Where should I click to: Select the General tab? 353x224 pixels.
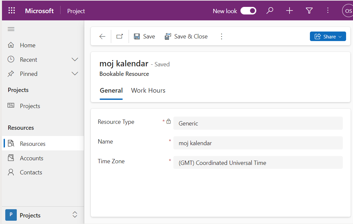111,90
